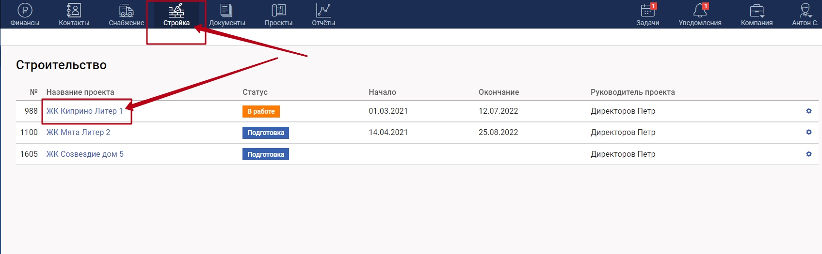This screenshot has width=822, height=254.
Task: Expand the Компания briefcase menu
Action: tap(757, 11)
